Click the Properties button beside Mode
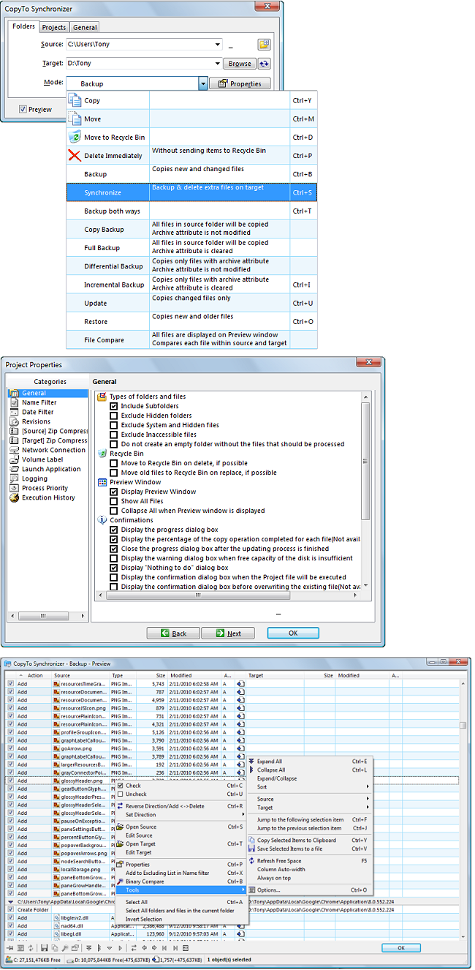This screenshot has height=970, width=475. (x=240, y=84)
